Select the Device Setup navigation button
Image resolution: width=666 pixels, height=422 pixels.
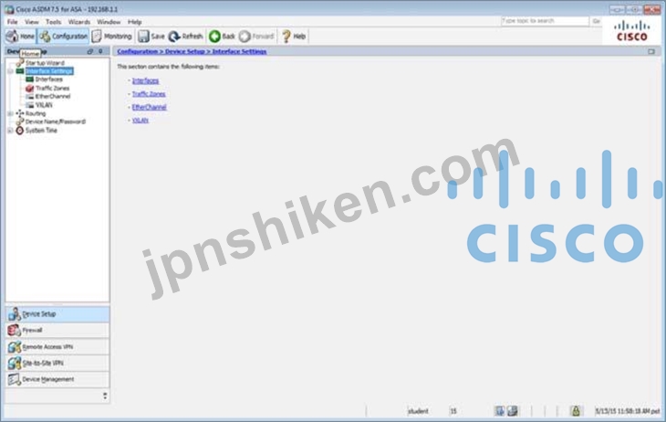point(57,314)
